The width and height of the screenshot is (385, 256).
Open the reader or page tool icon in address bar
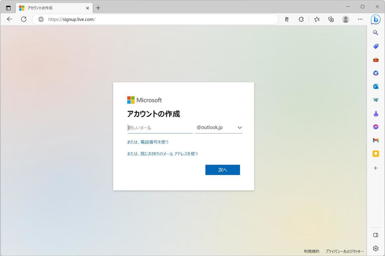(287, 19)
